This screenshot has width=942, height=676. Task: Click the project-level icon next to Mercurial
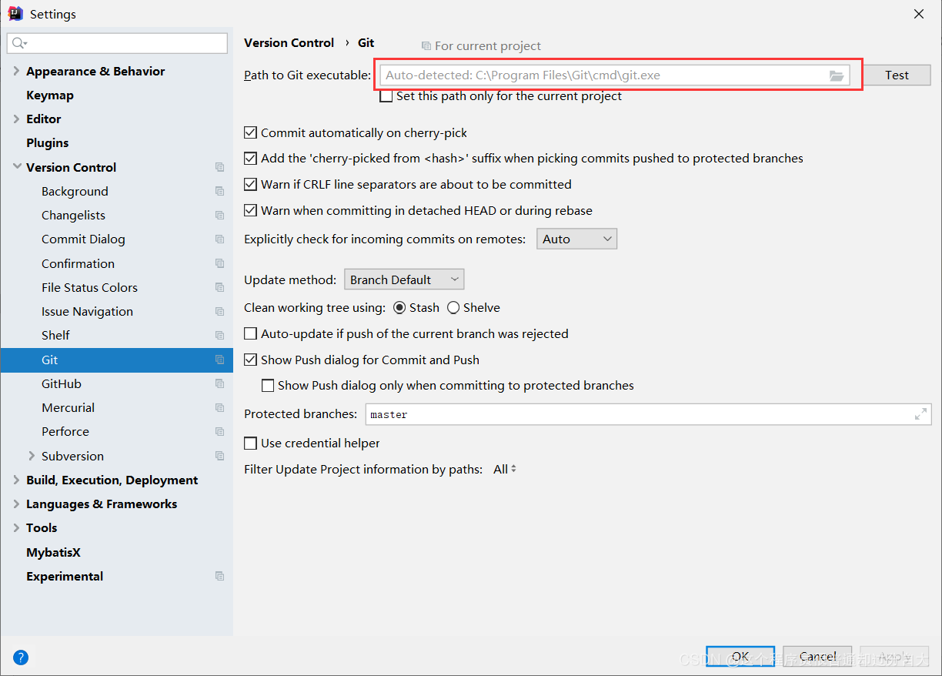point(219,407)
